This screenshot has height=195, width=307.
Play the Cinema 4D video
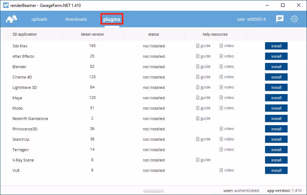point(227,77)
